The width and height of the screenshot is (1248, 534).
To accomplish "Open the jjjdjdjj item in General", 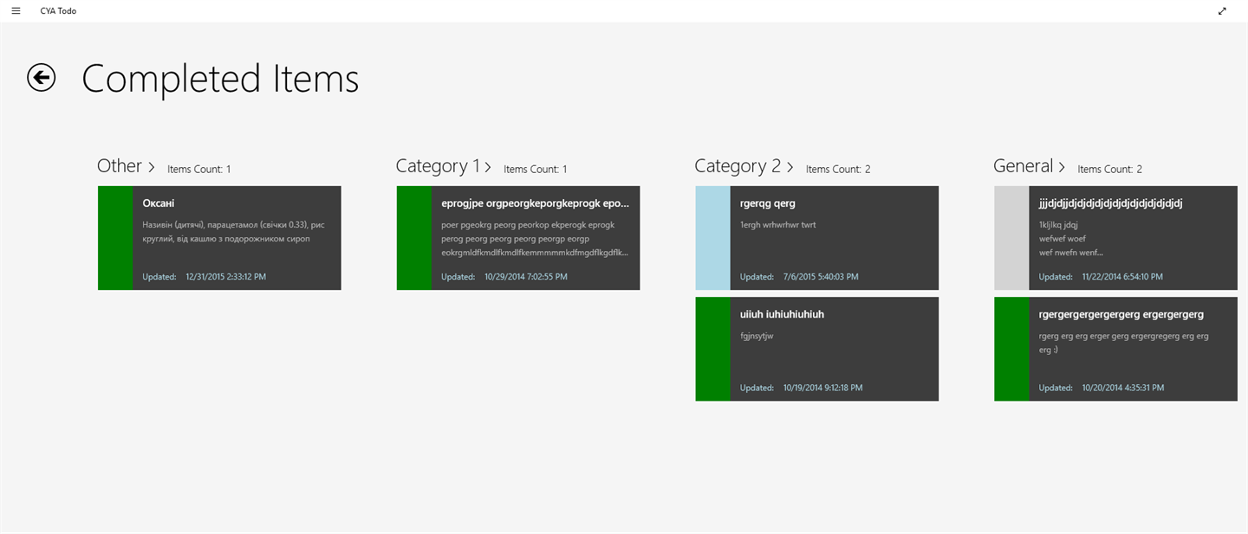I will point(1133,238).
